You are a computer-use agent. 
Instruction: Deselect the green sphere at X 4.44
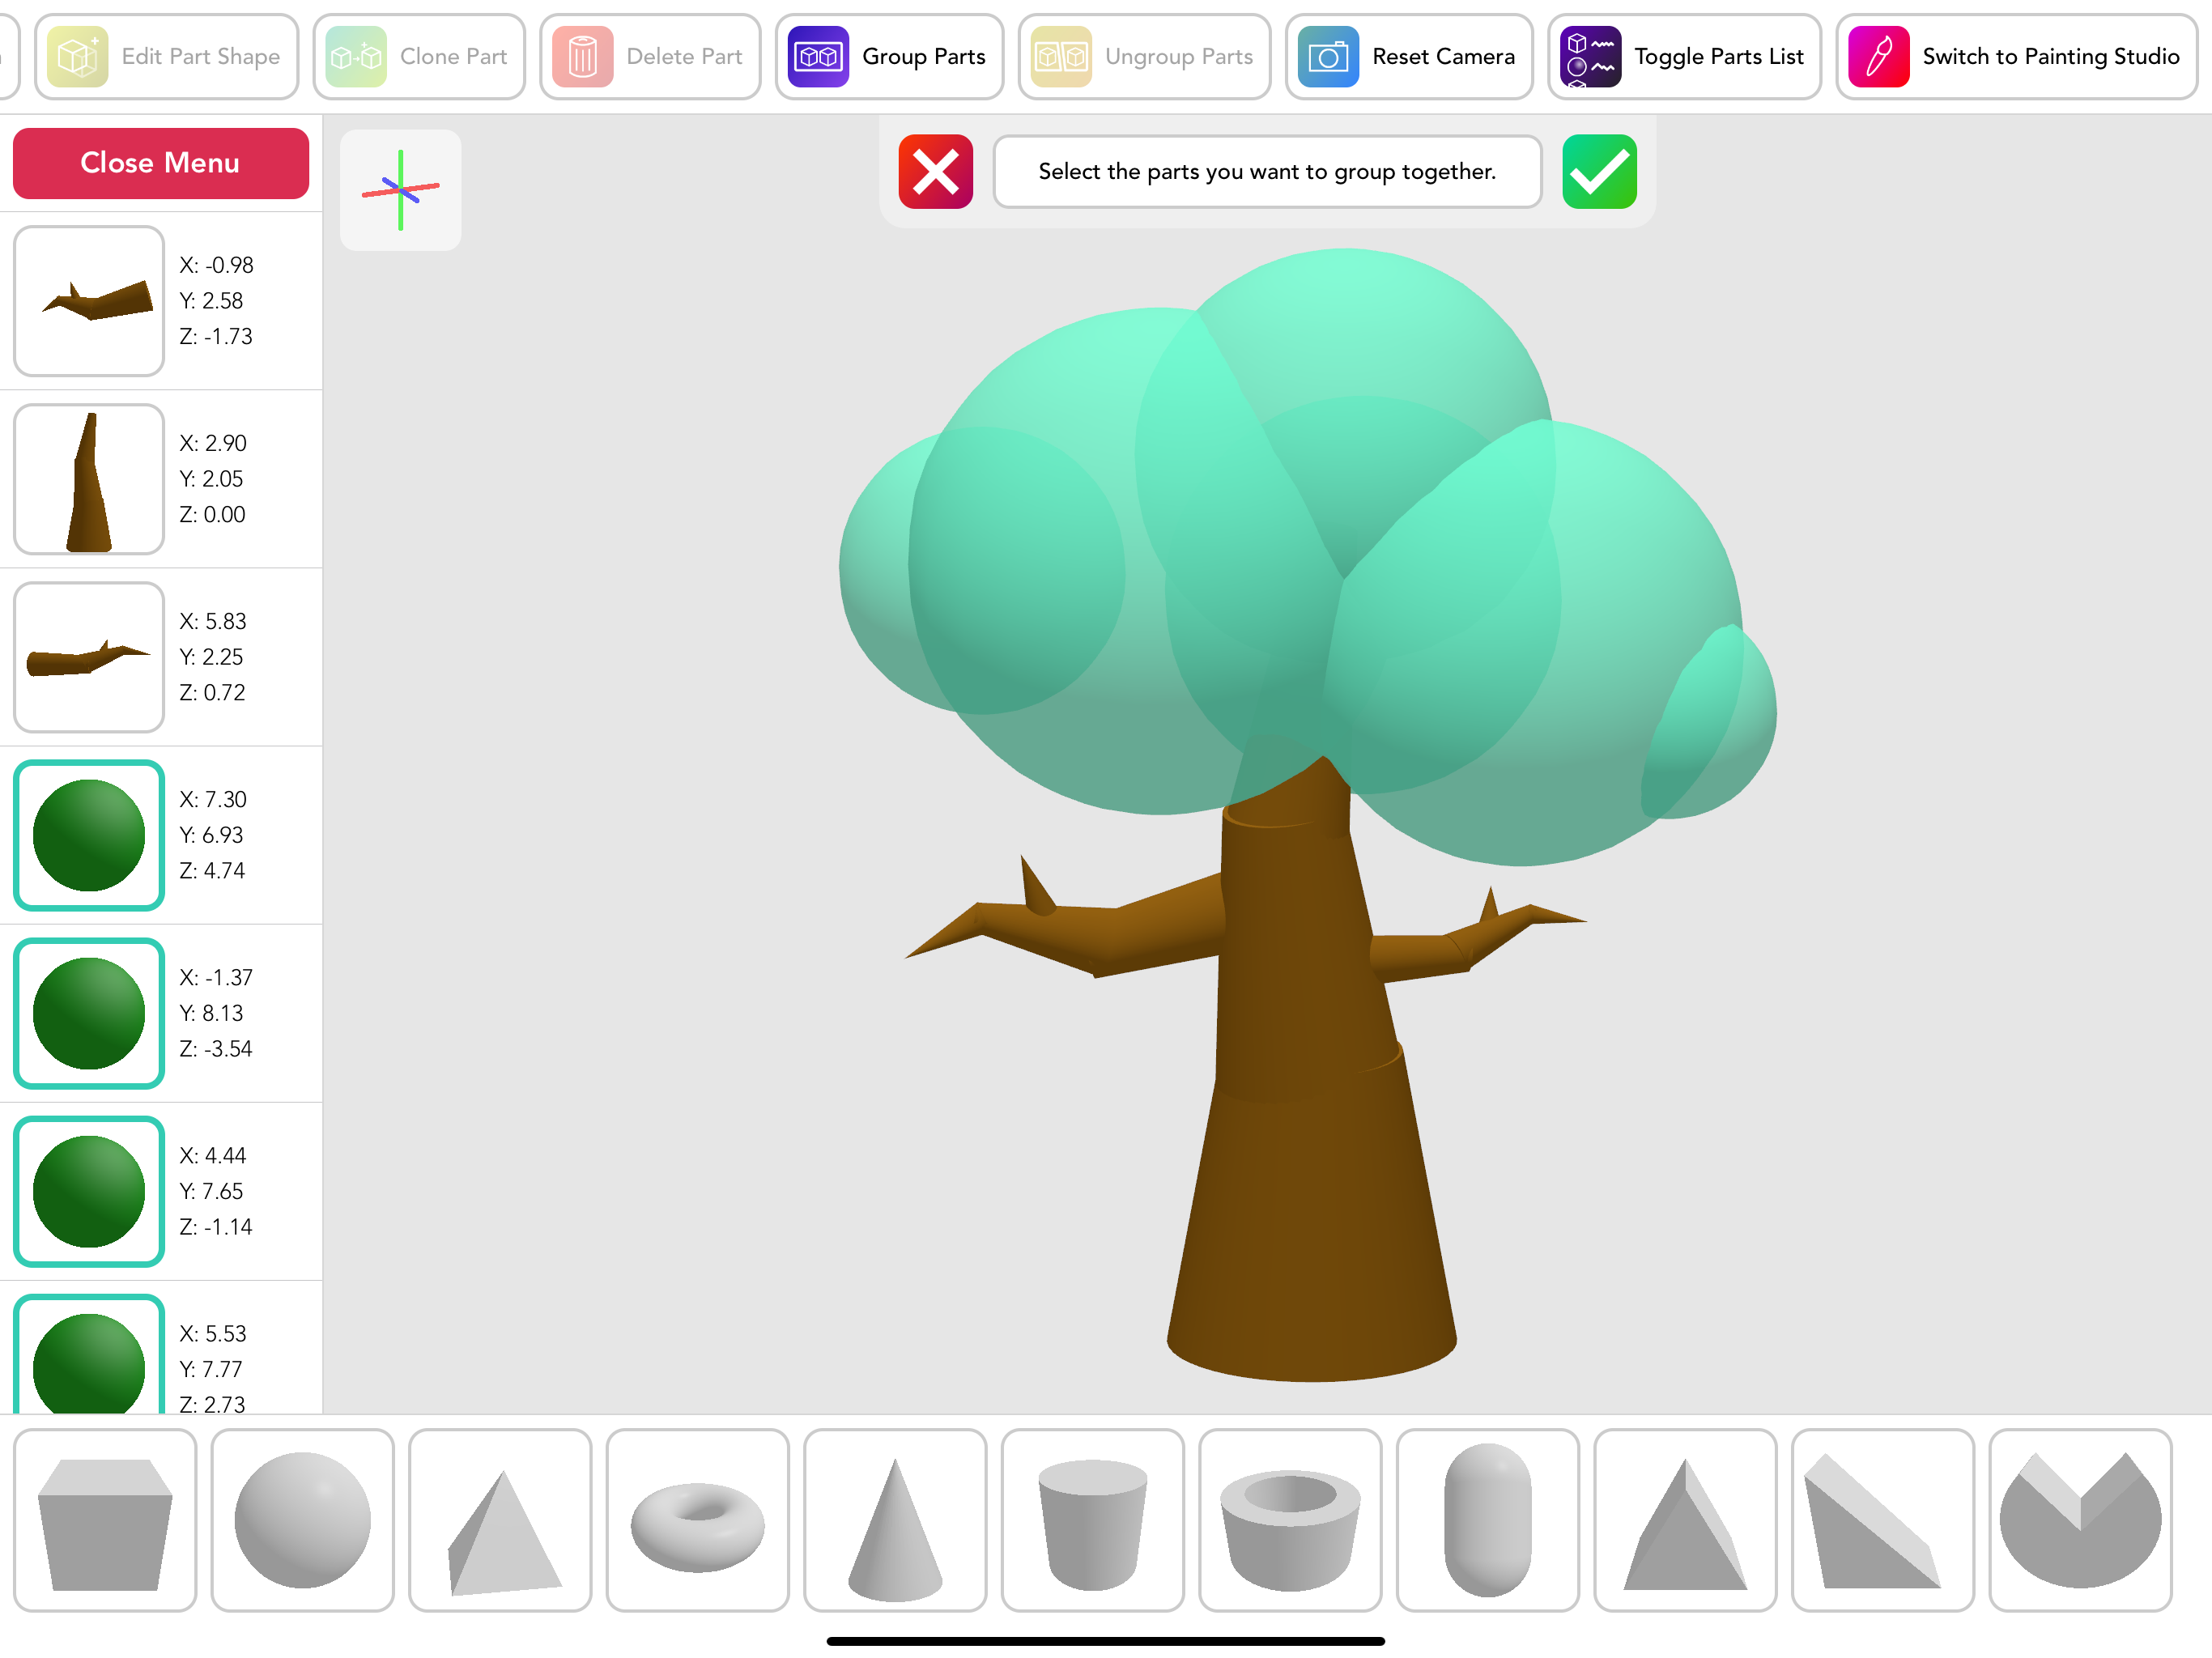[89, 1191]
